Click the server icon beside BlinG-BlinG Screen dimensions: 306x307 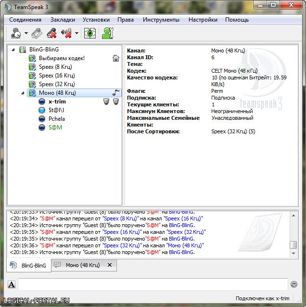click(x=23, y=50)
